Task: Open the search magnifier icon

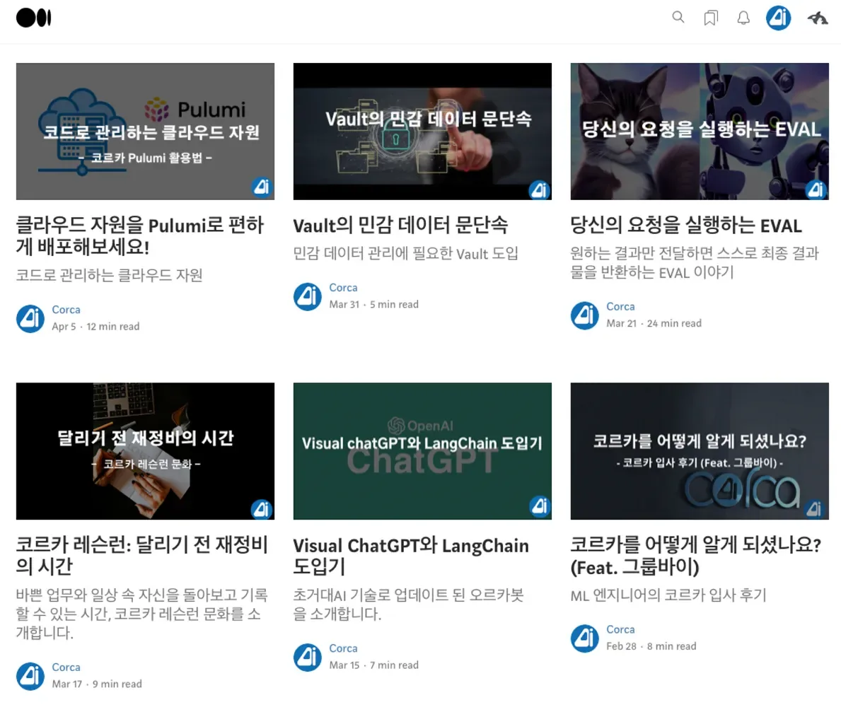Action: point(678,17)
